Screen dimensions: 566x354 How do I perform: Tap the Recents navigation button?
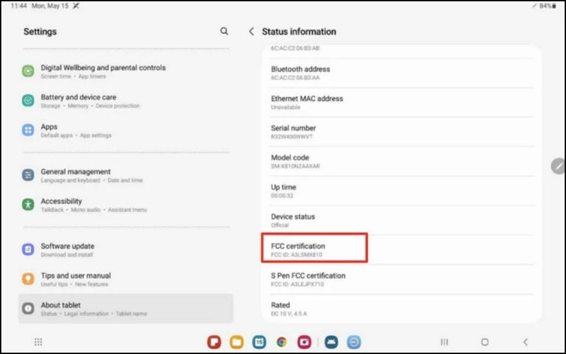[x=444, y=342]
